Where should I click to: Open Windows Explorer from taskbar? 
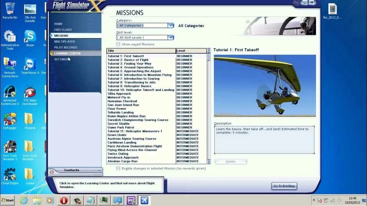tap(37, 200)
